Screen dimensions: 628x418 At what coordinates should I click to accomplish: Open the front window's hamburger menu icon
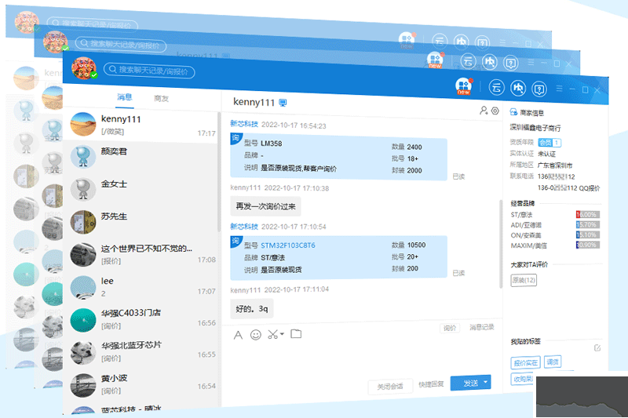tap(560, 89)
